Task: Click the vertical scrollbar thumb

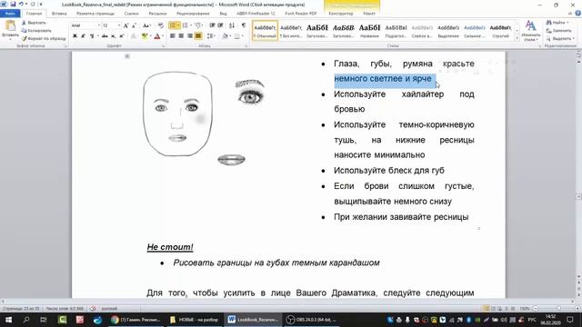Action: click(578, 197)
